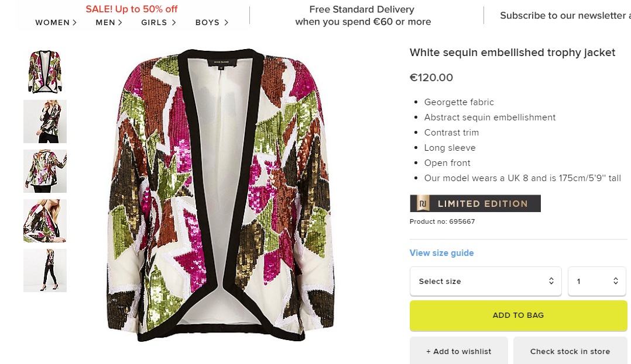
Task: Show third thumbnail with jacket back view
Action: [45, 171]
